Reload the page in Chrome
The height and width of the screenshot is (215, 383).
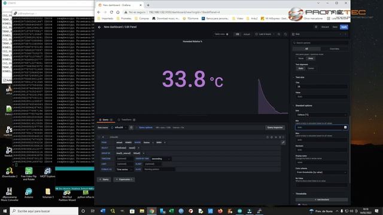[x=111, y=12]
